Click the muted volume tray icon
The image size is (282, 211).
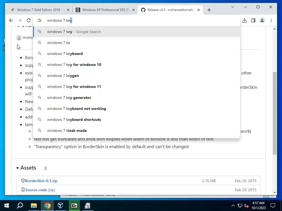point(246,206)
